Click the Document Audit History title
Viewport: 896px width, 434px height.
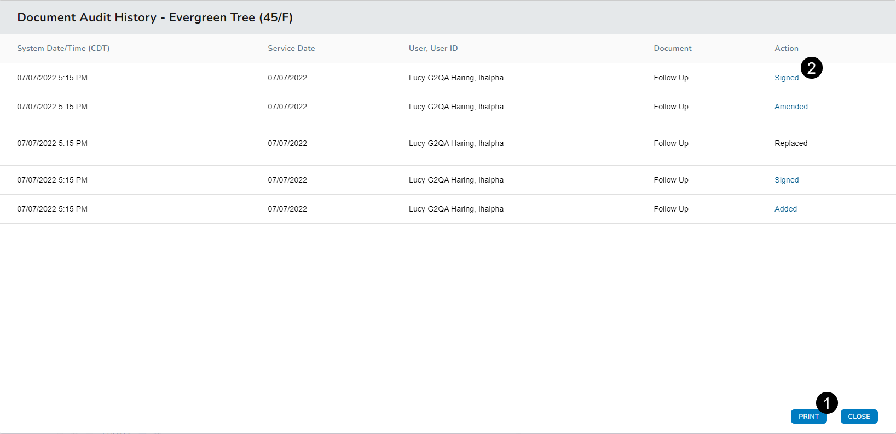(155, 17)
